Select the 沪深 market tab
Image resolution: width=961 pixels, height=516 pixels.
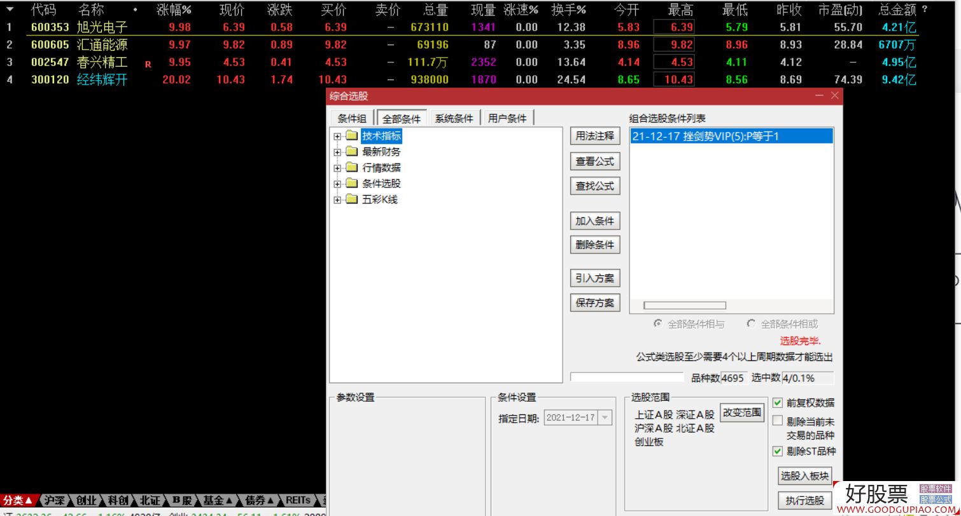55,500
